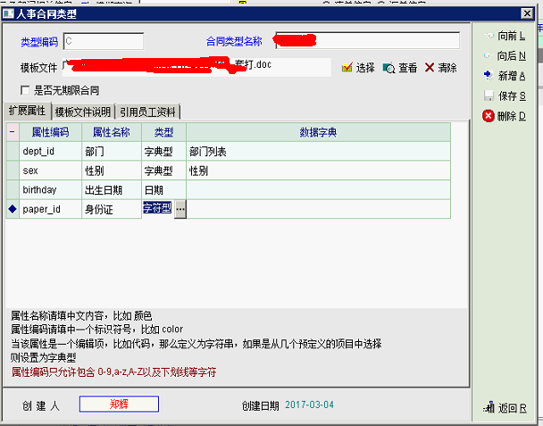
Task: Switch to the 引用员工资料 tab
Action: 148,112
